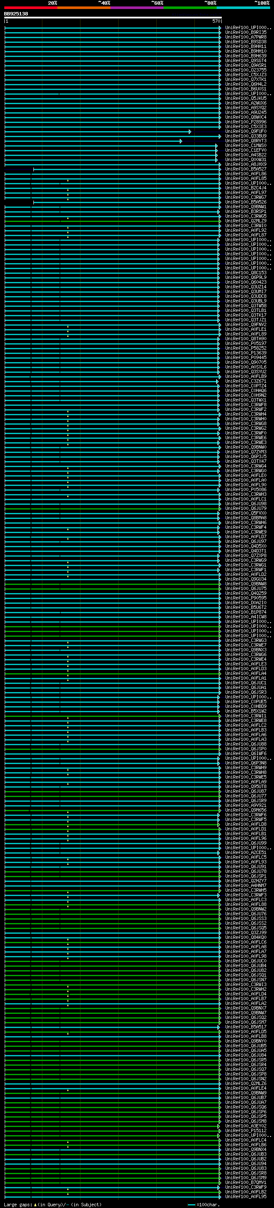Select hit UniRef100_Q60423
The height and width of the screenshot is (1208, 274).
coord(246,282)
